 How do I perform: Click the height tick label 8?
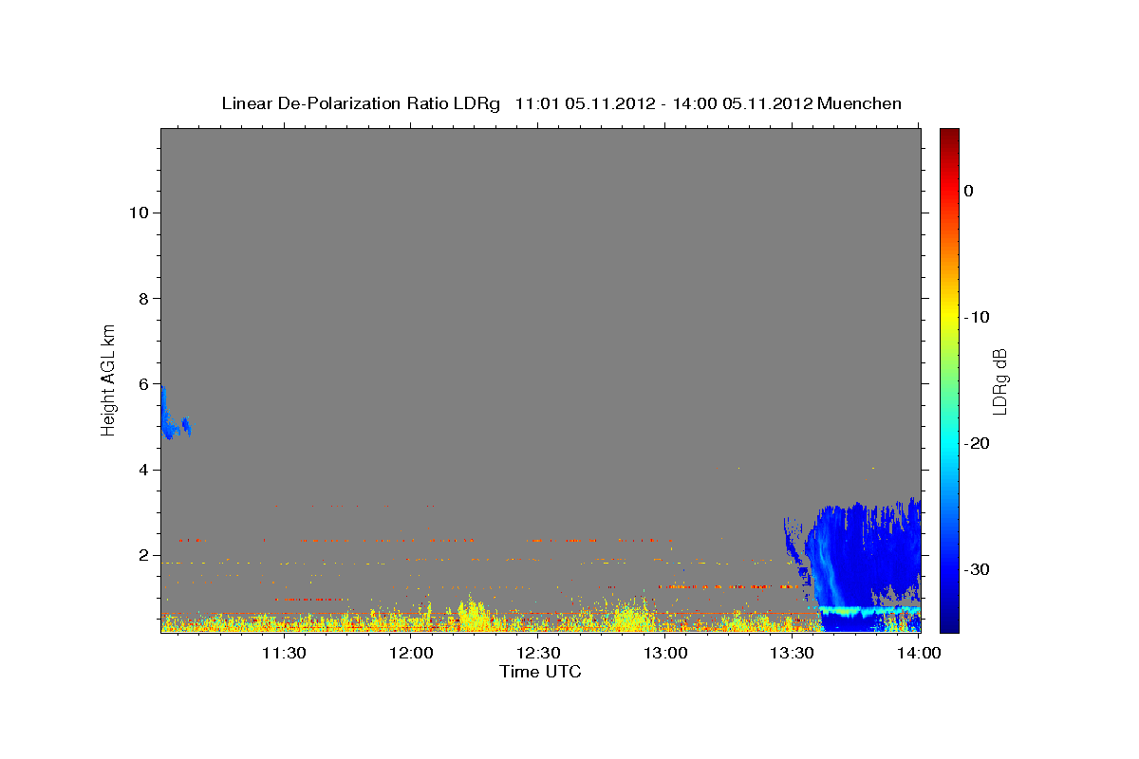141,298
